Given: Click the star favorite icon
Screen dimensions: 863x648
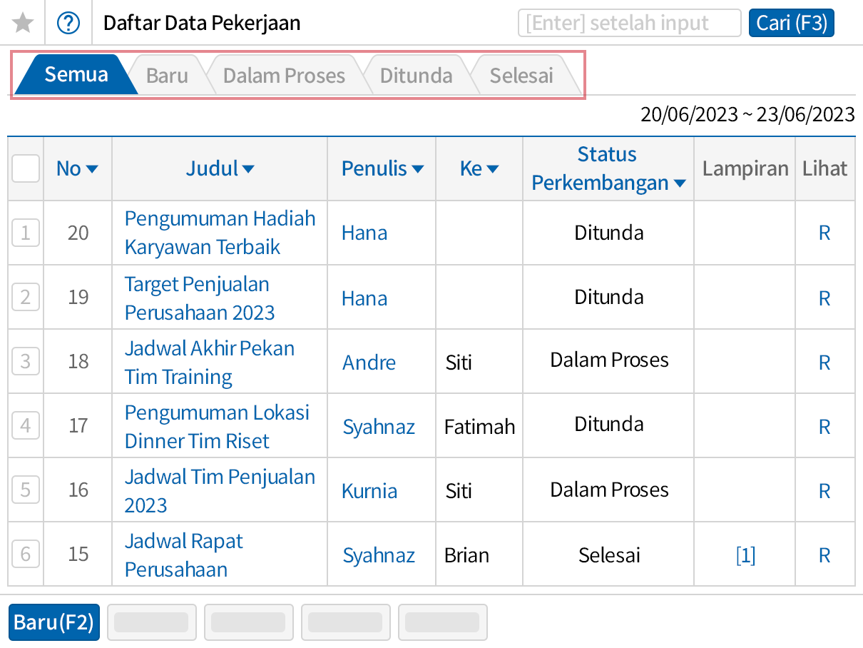Looking at the screenshot, I should tap(22, 22).
